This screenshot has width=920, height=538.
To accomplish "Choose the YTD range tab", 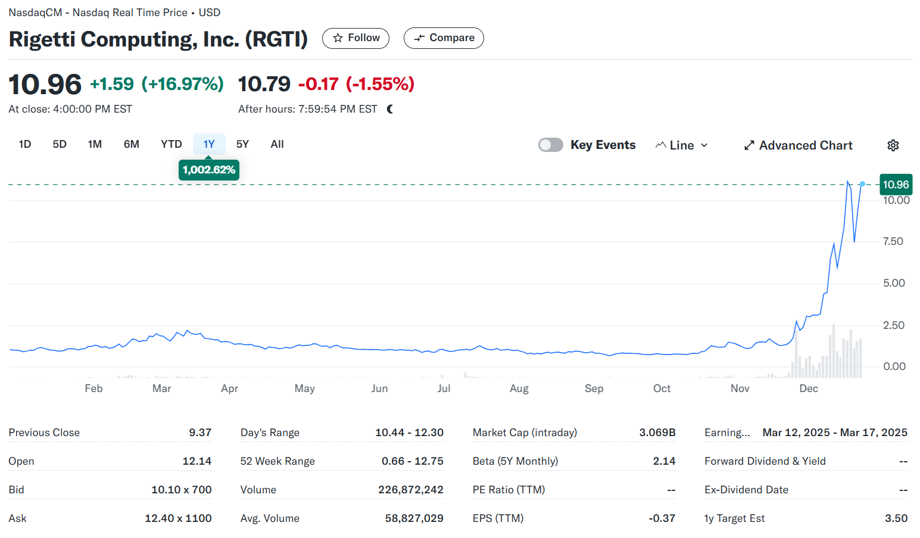I will (171, 144).
